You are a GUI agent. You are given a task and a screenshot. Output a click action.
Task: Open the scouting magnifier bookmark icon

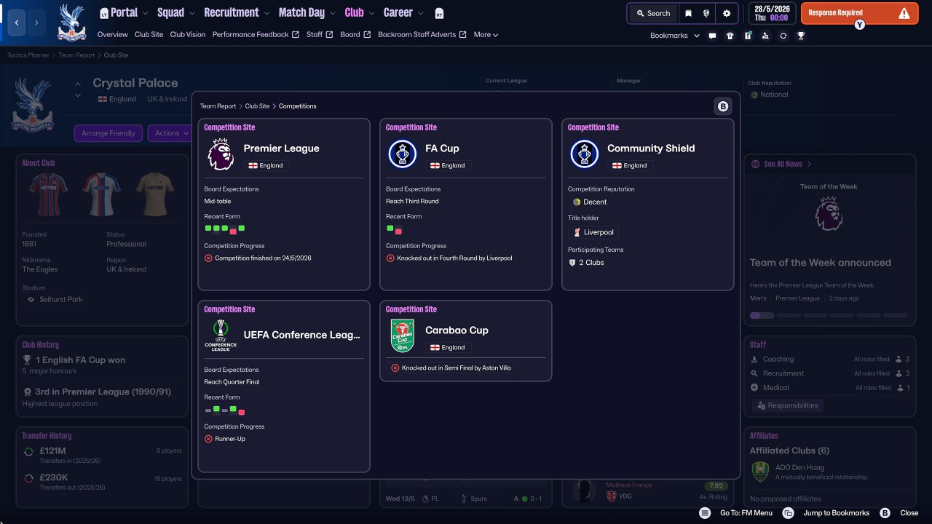tap(765, 36)
